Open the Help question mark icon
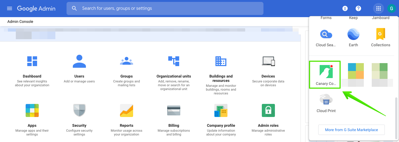 tap(358, 8)
